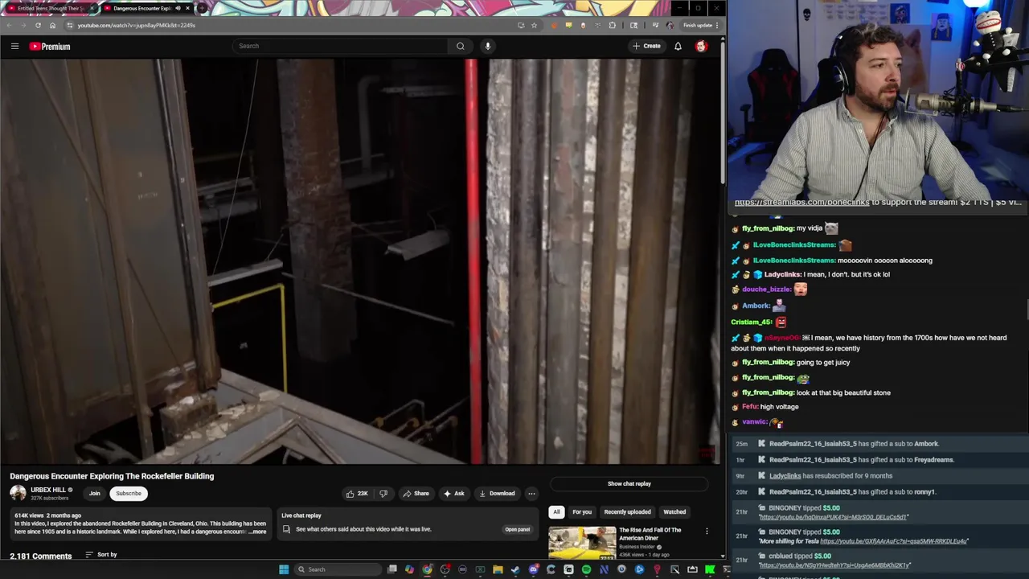Open cnblued's tipped YouTube link

(x=834, y=565)
